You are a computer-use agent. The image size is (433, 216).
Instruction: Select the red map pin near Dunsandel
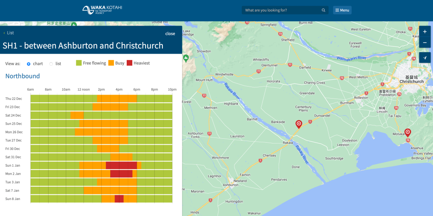(299, 124)
